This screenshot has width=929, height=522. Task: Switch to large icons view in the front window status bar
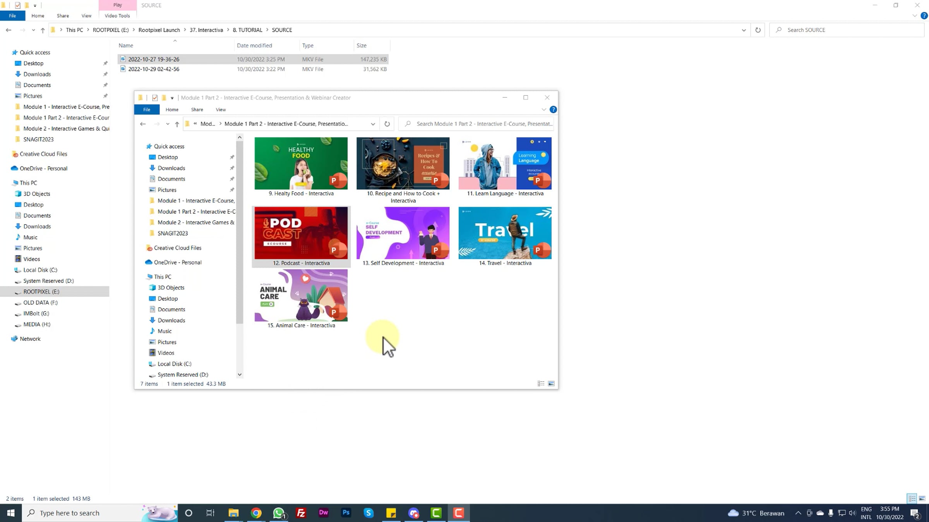coord(551,384)
